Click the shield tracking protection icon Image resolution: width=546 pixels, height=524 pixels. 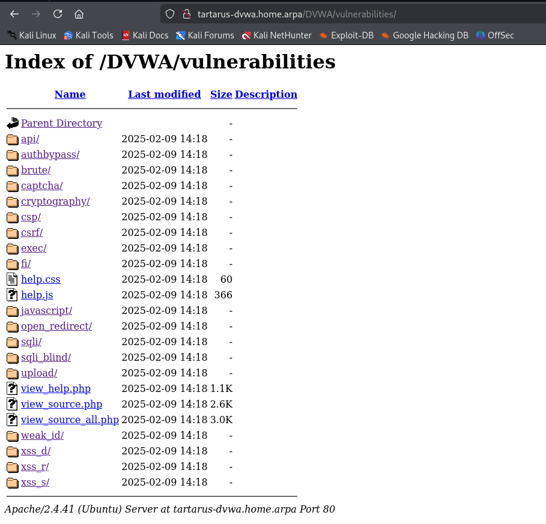(x=170, y=14)
